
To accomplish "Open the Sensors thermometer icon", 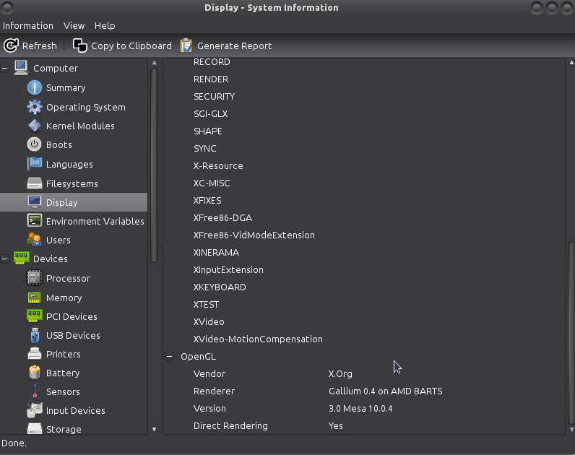I will pos(35,391).
